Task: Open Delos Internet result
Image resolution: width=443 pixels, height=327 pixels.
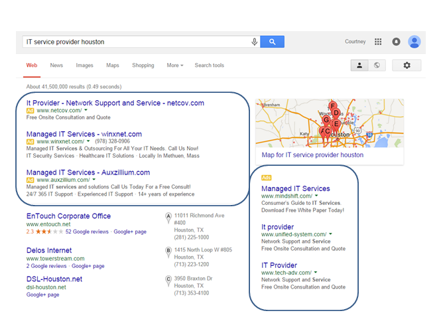Action: [x=49, y=251]
